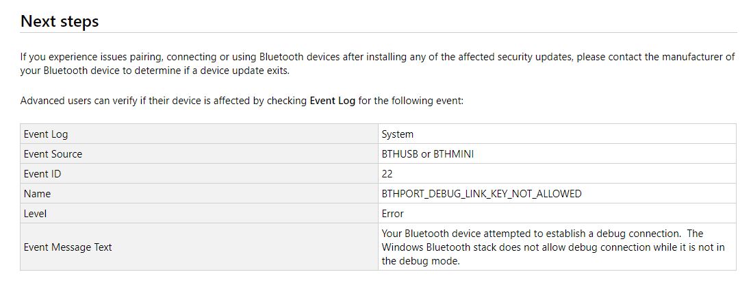Click the BTHPORT_DEBUG_LINK_KEY_NOT_ALLOWED value
This screenshot has width=751, height=298.
[481, 194]
